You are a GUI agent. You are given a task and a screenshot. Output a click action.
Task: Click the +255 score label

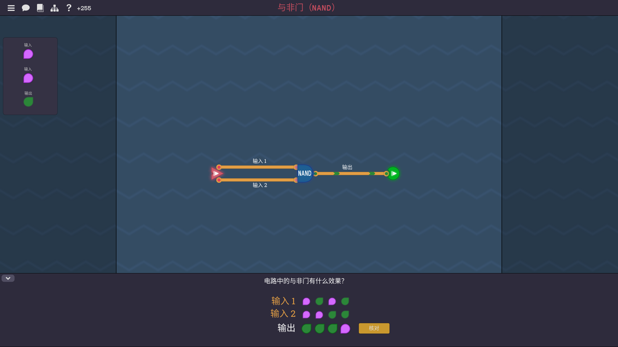point(84,8)
